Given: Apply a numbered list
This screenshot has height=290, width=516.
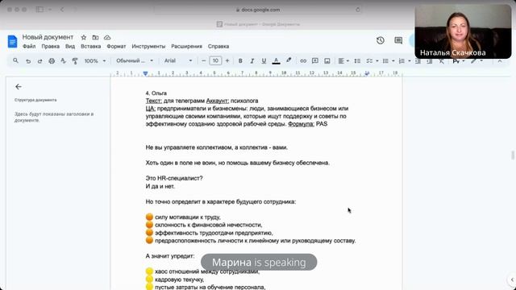Looking at the screenshot, I should pos(402,61).
